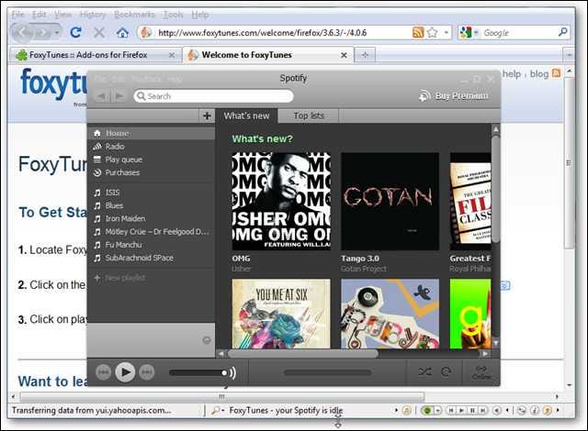Click plus icon to add Spotify playlist

pos(206,116)
